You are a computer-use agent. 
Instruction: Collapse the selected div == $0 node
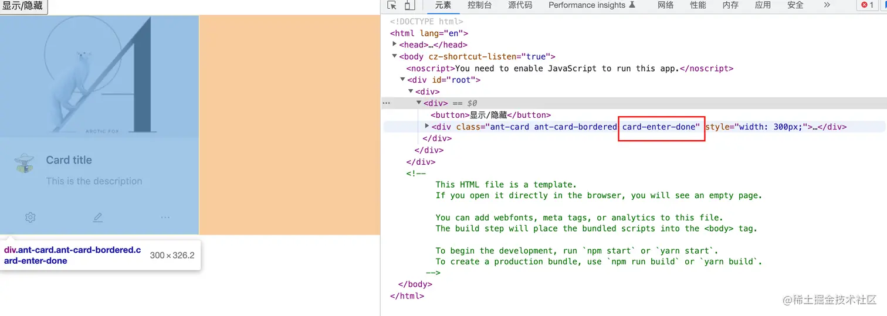tap(419, 103)
